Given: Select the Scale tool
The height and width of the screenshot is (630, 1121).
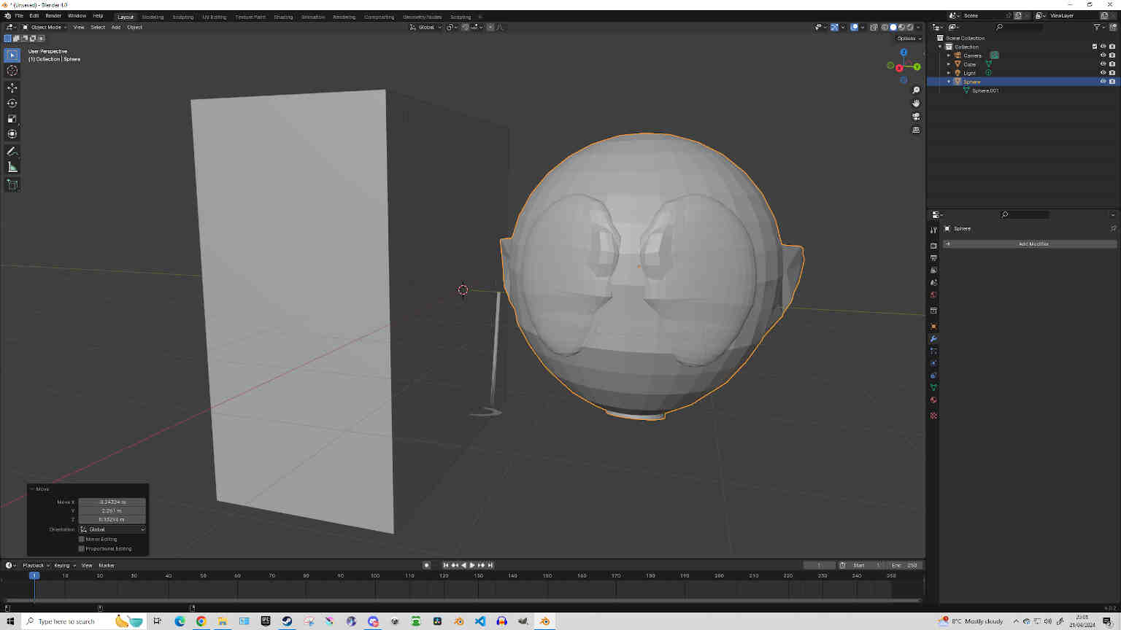Looking at the screenshot, I should [12, 118].
